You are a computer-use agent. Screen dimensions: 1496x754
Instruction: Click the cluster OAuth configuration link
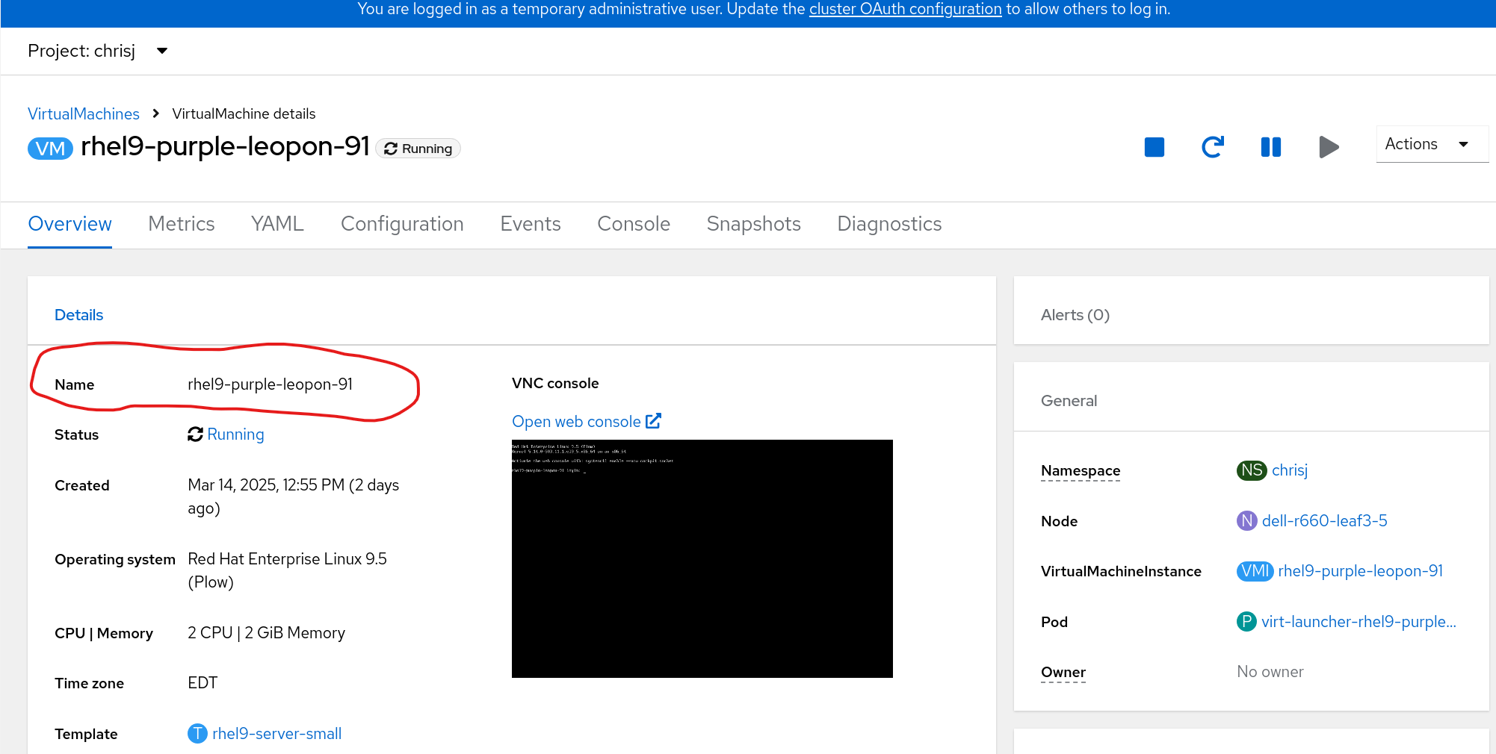[x=905, y=9]
